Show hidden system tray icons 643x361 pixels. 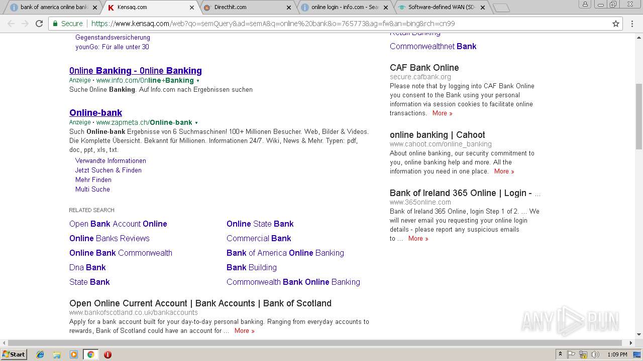pos(560,354)
